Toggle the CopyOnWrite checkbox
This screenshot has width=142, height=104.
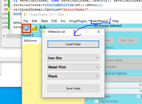(x=96, y=101)
